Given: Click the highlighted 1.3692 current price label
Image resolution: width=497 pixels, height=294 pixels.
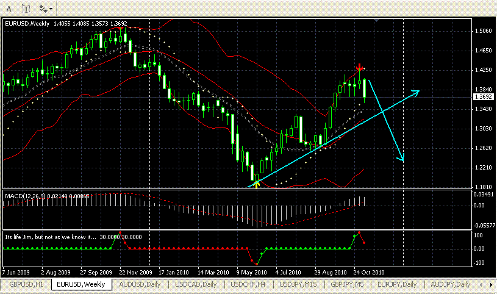Looking at the screenshot, I should 484,97.
